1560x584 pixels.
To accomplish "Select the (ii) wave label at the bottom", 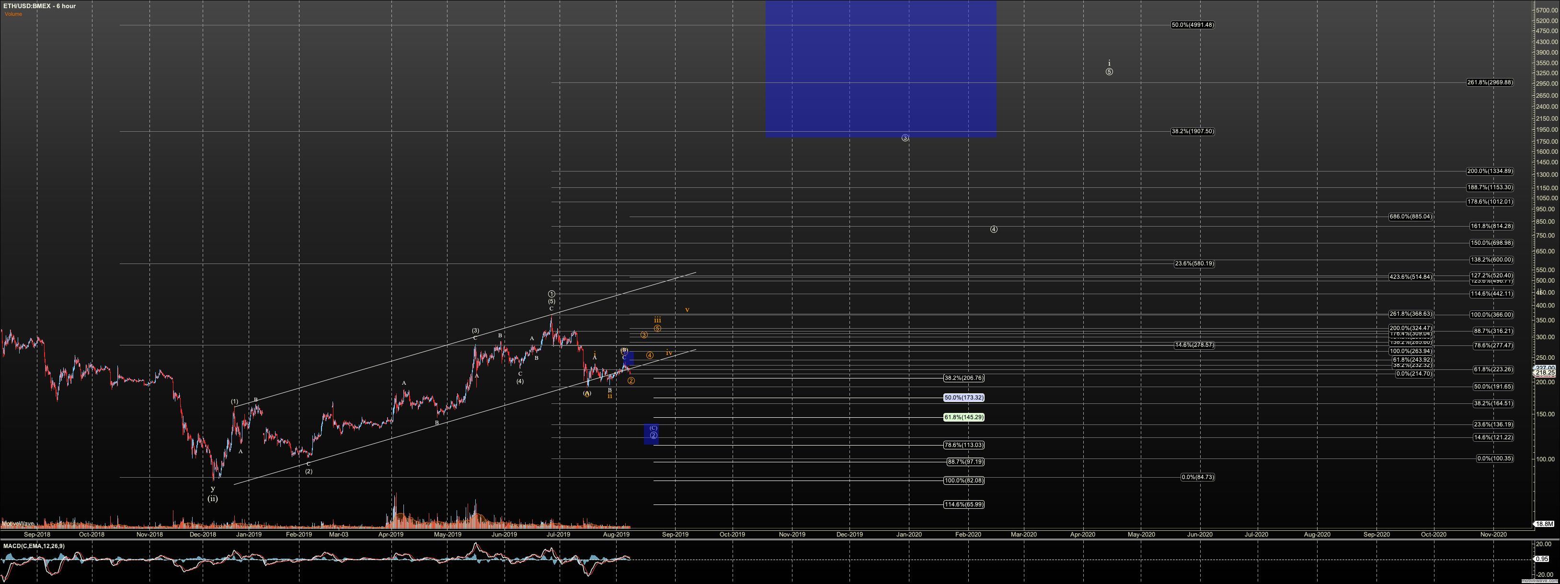I will [213, 499].
